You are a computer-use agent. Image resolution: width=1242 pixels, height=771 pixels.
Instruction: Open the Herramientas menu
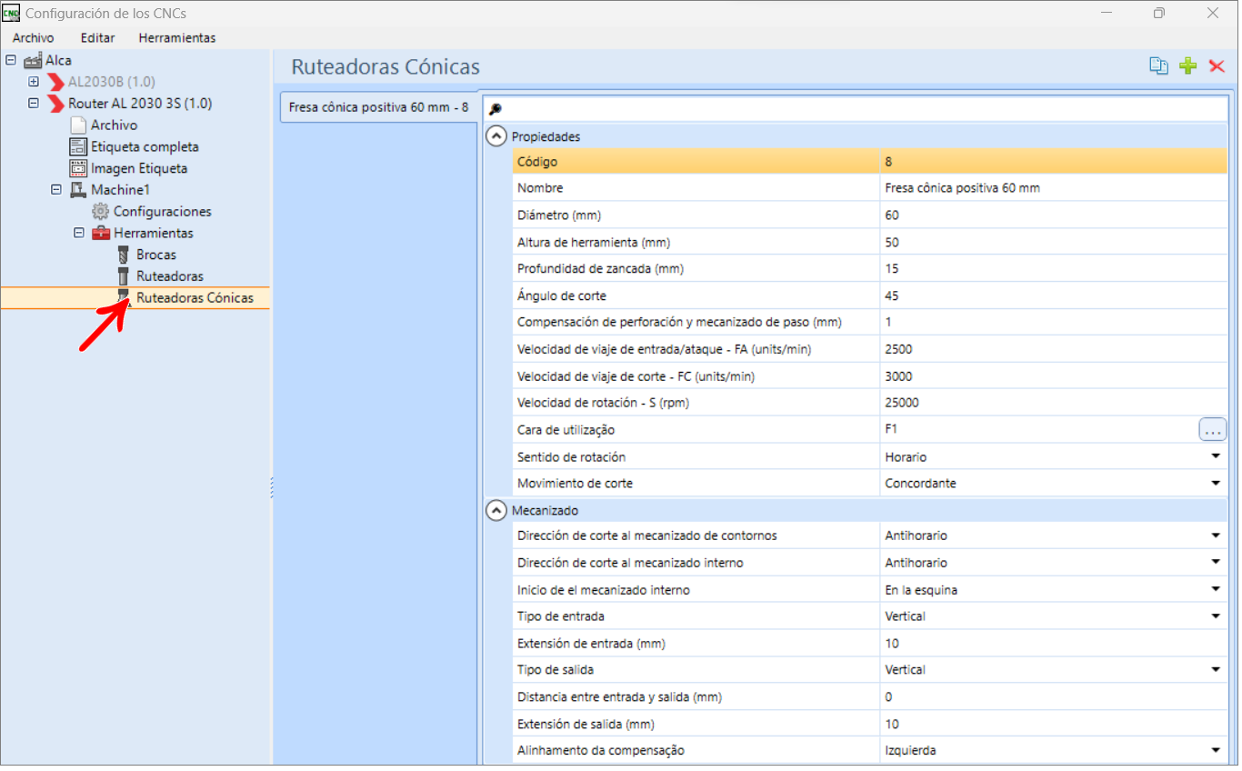[177, 38]
